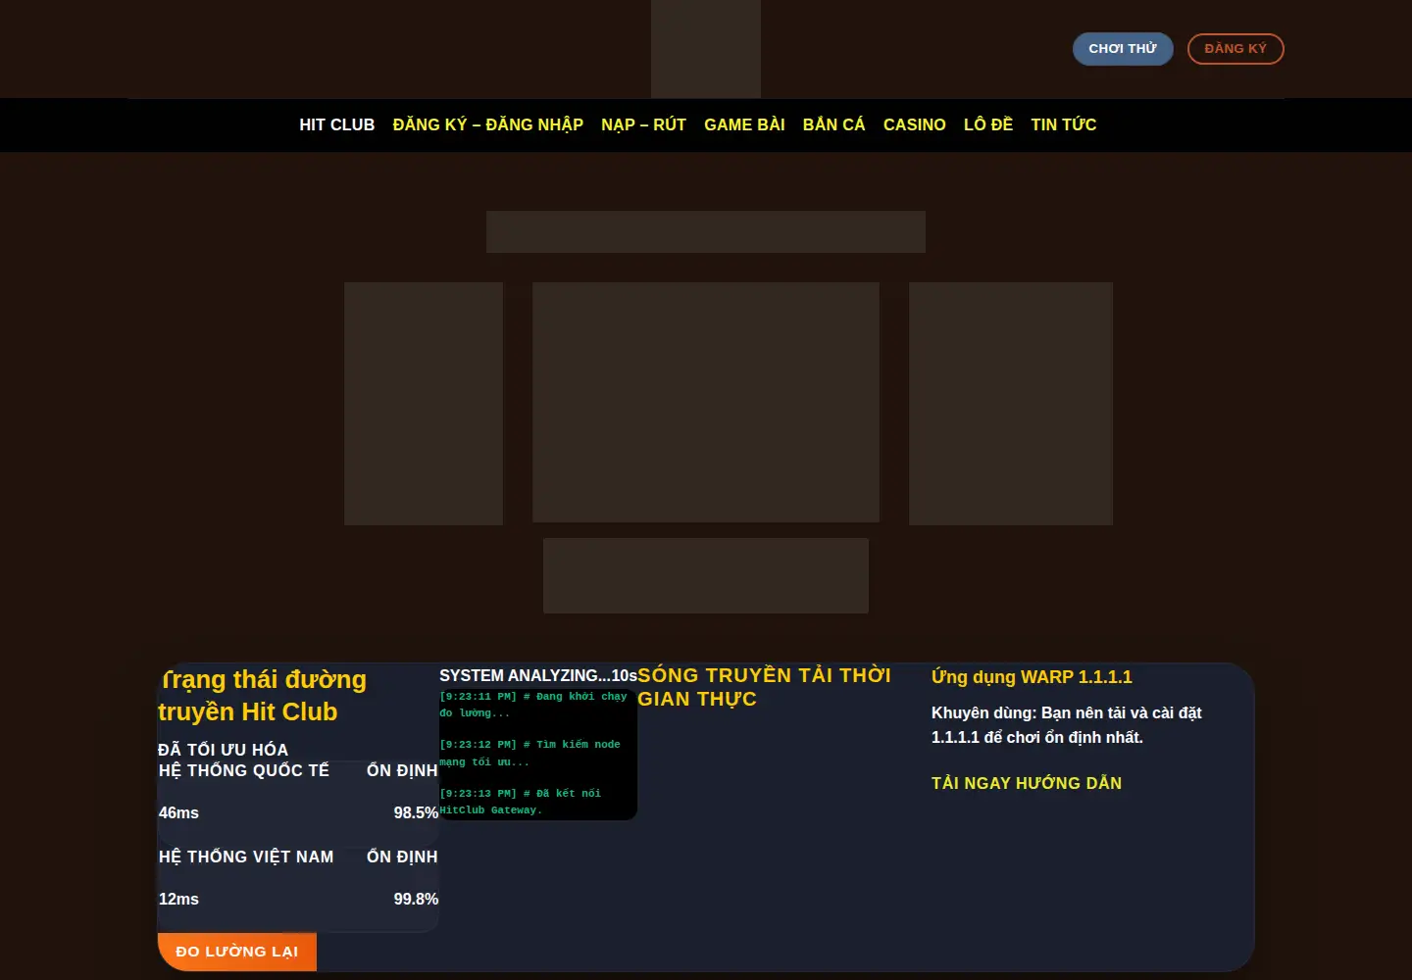Click the log line 'Tìm kiếm node mạng tối ưu'
This screenshot has width=1412, height=980.
(529, 753)
